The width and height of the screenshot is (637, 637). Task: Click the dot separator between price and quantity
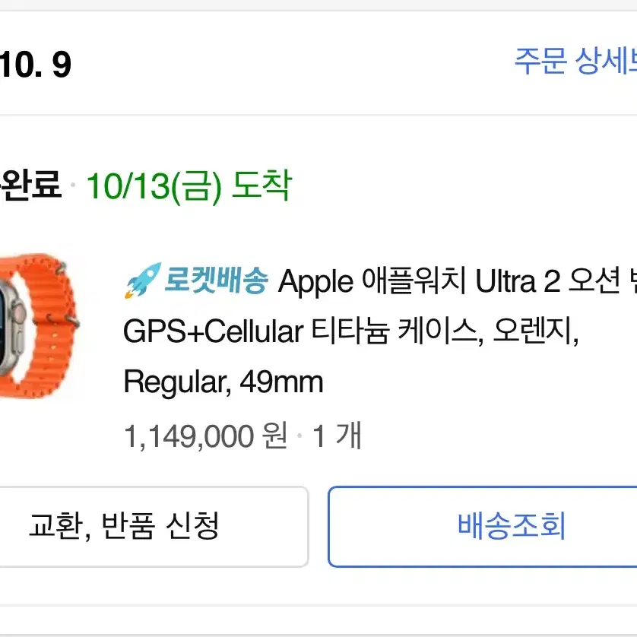click(x=299, y=436)
